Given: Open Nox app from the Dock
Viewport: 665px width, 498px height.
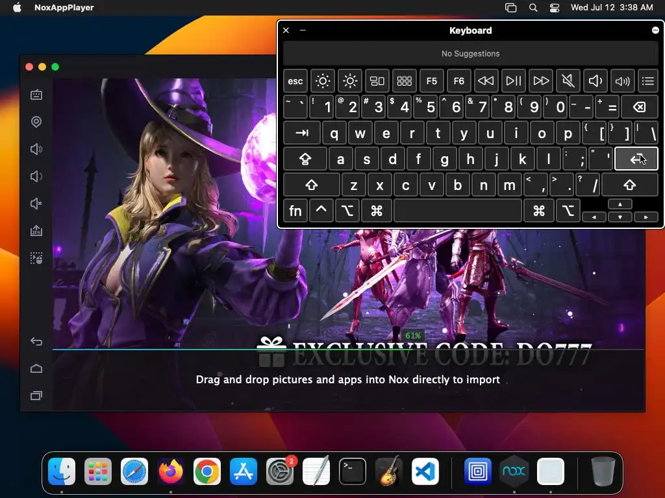Looking at the screenshot, I should [514, 471].
